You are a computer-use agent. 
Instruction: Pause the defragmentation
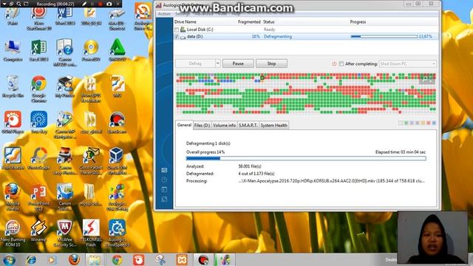238,64
